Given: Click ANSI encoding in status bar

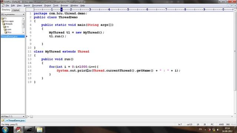Looking at the screenshot, I should (x=221, y=125).
